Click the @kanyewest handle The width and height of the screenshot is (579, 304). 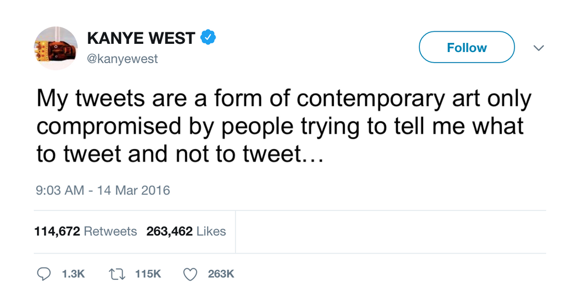click(x=123, y=59)
